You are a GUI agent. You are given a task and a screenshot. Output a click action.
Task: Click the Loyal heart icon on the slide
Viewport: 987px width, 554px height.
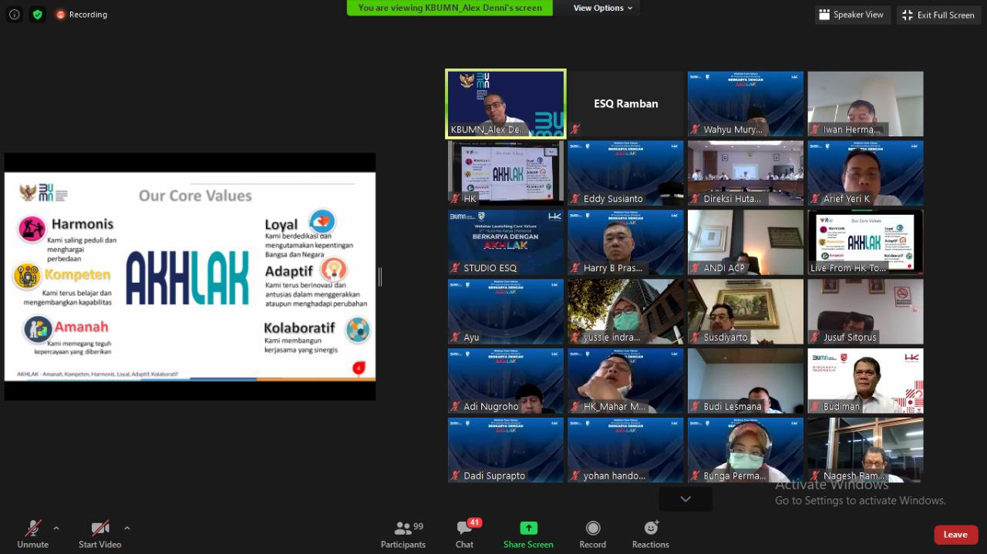coord(322,221)
